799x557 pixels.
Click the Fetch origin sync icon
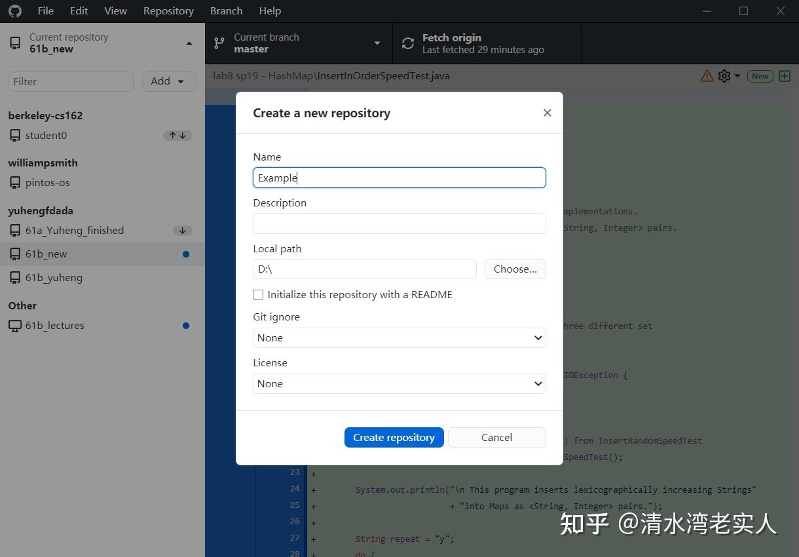(407, 42)
